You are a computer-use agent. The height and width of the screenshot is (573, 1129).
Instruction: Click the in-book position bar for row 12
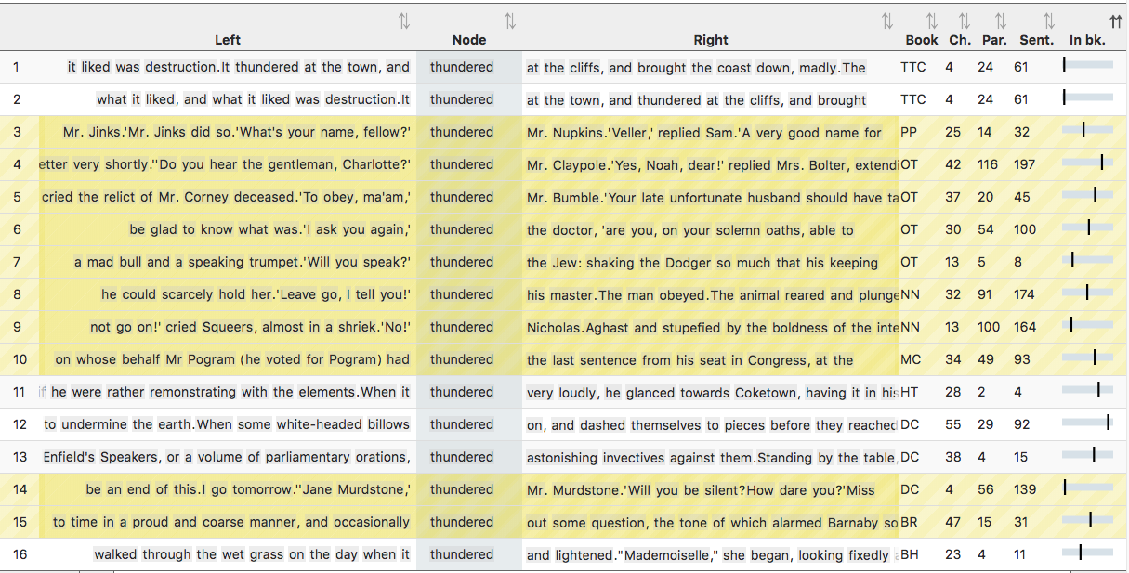tap(1087, 424)
